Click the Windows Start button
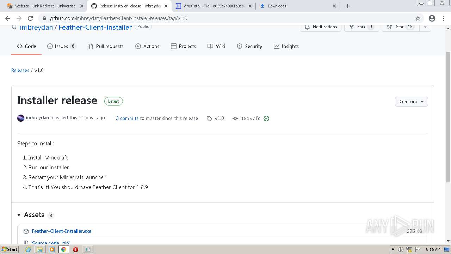Viewport: 451px width, 254px height. [x=10, y=249]
